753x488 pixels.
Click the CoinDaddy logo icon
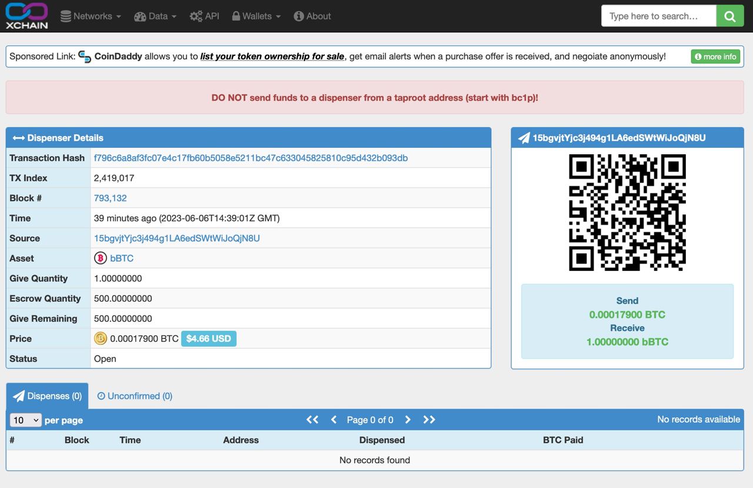tap(85, 57)
